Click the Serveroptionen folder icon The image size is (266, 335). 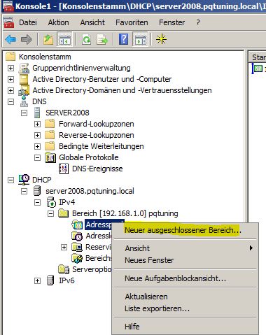[64, 269]
